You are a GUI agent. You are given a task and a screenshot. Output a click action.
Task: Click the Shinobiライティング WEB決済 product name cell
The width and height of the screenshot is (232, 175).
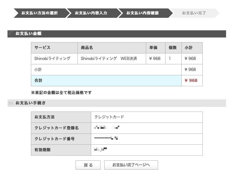[109, 59]
